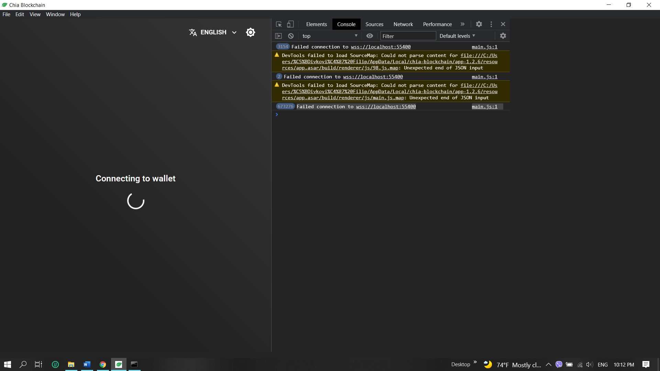Toggle the device toolbar

290,24
